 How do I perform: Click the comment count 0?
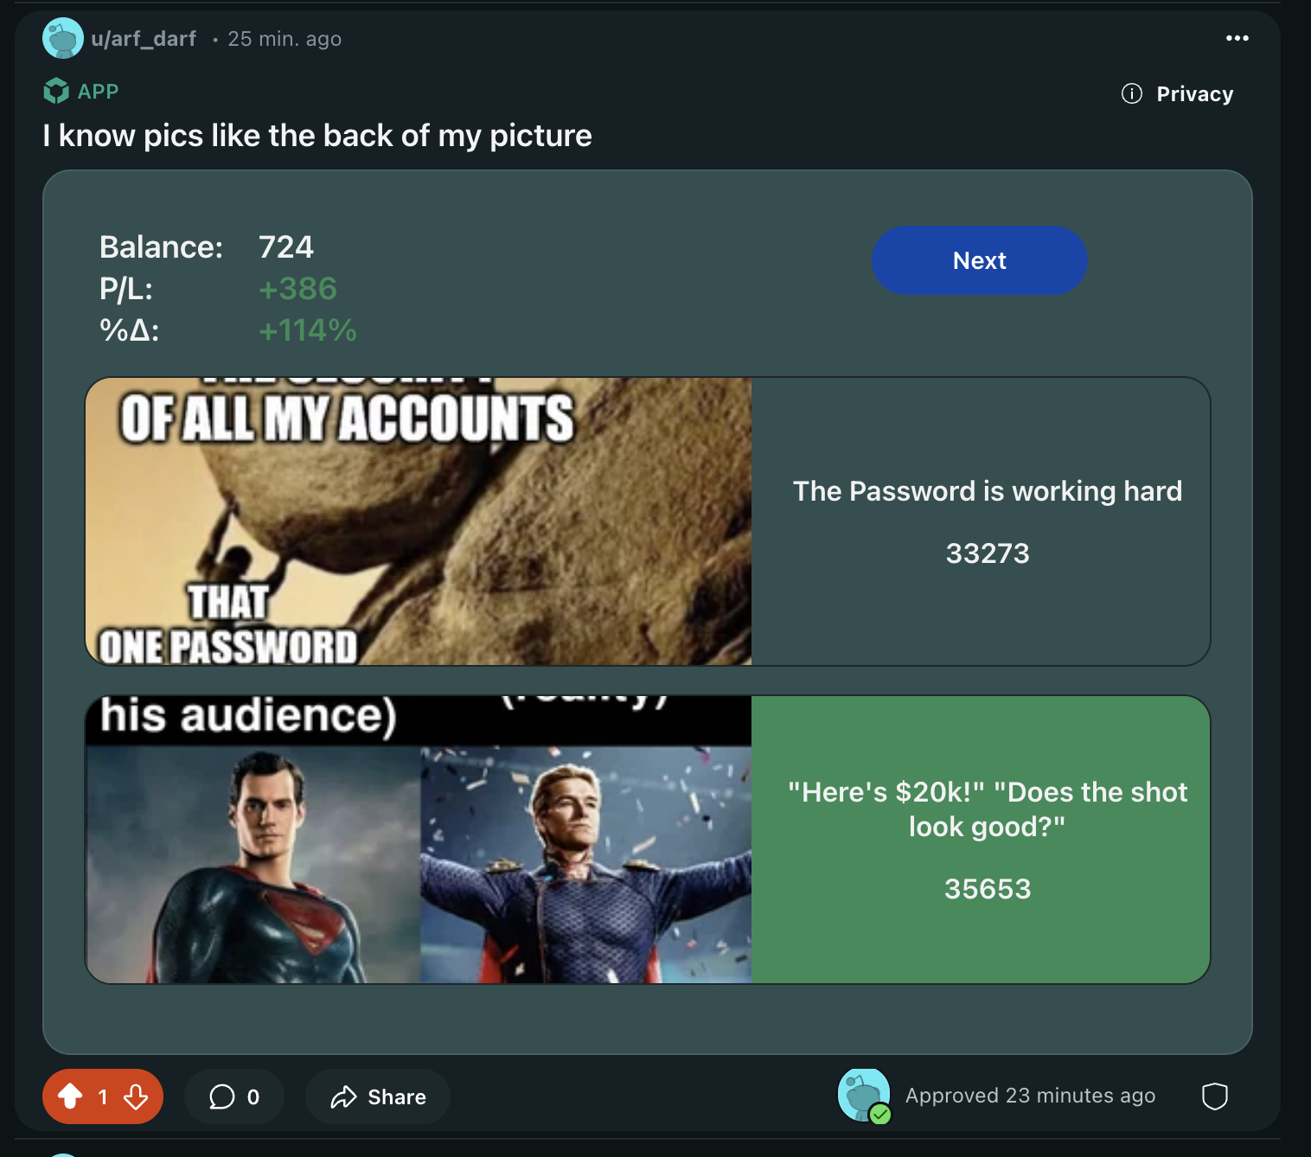253,1096
